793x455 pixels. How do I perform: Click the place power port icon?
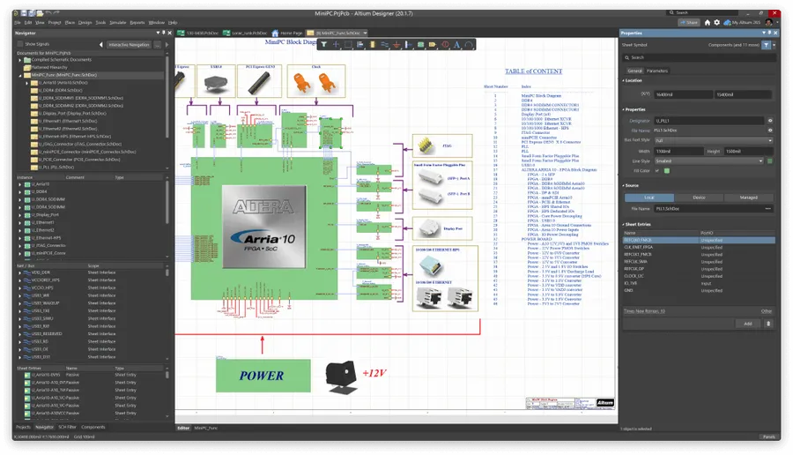pos(396,45)
